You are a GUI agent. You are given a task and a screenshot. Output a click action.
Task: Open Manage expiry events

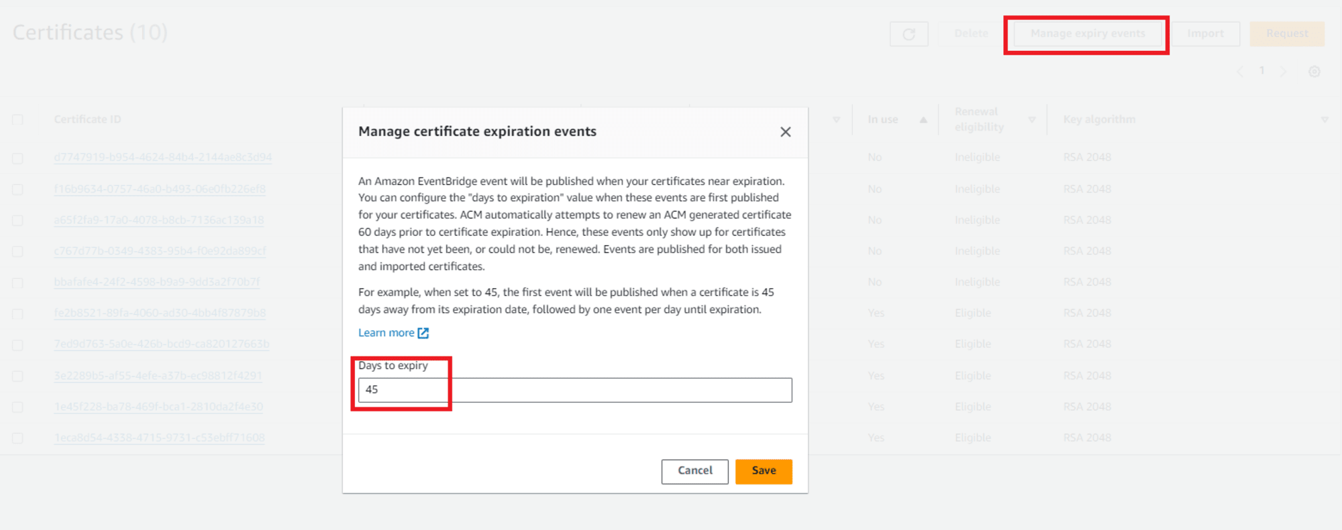click(1088, 34)
